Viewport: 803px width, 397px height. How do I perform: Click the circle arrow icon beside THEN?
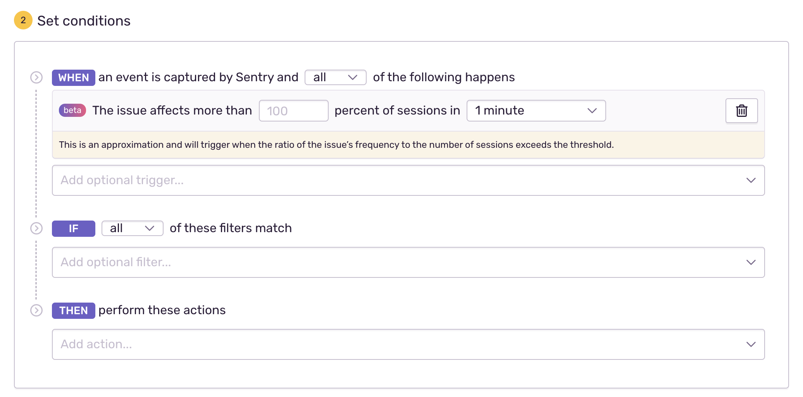[x=36, y=310]
